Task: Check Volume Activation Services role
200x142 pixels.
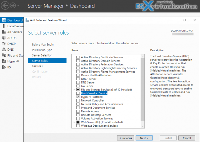Action: click(x=78, y=118)
